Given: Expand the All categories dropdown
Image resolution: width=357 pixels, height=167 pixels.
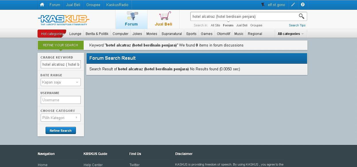Looking at the screenshot, I should coord(291,34).
